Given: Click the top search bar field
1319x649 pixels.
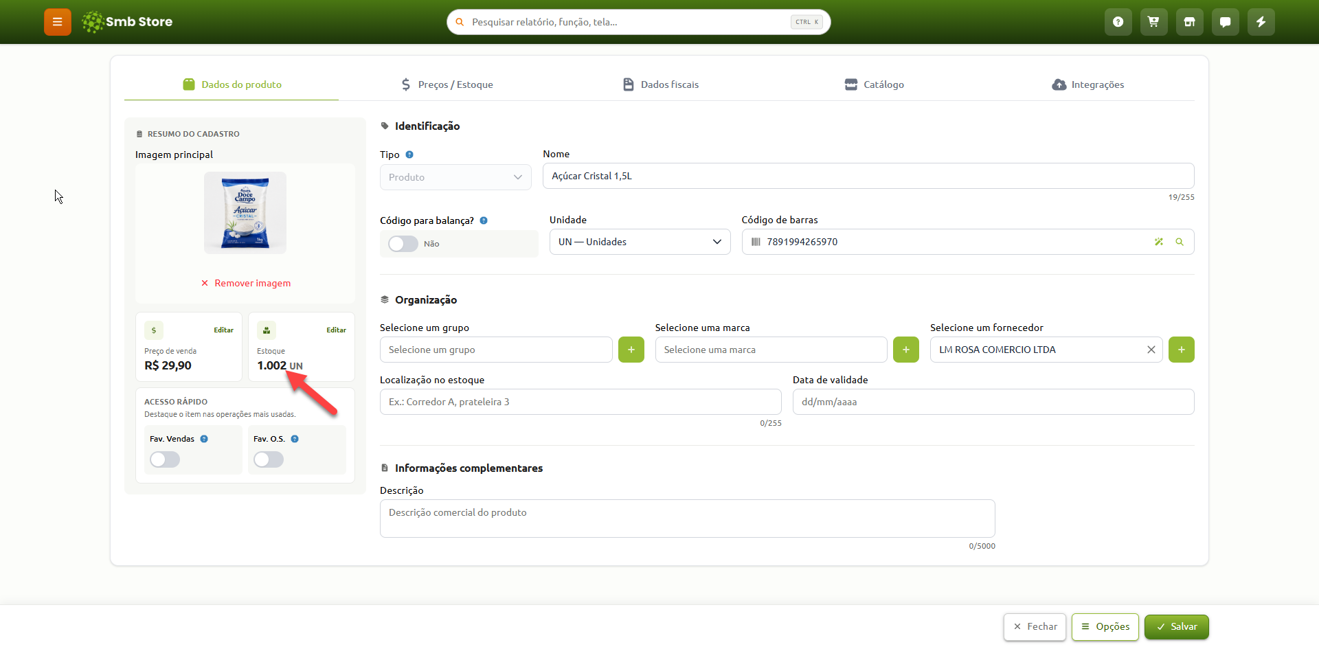Looking at the screenshot, I should [639, 22].
